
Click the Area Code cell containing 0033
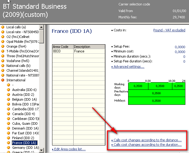[63, 51]
